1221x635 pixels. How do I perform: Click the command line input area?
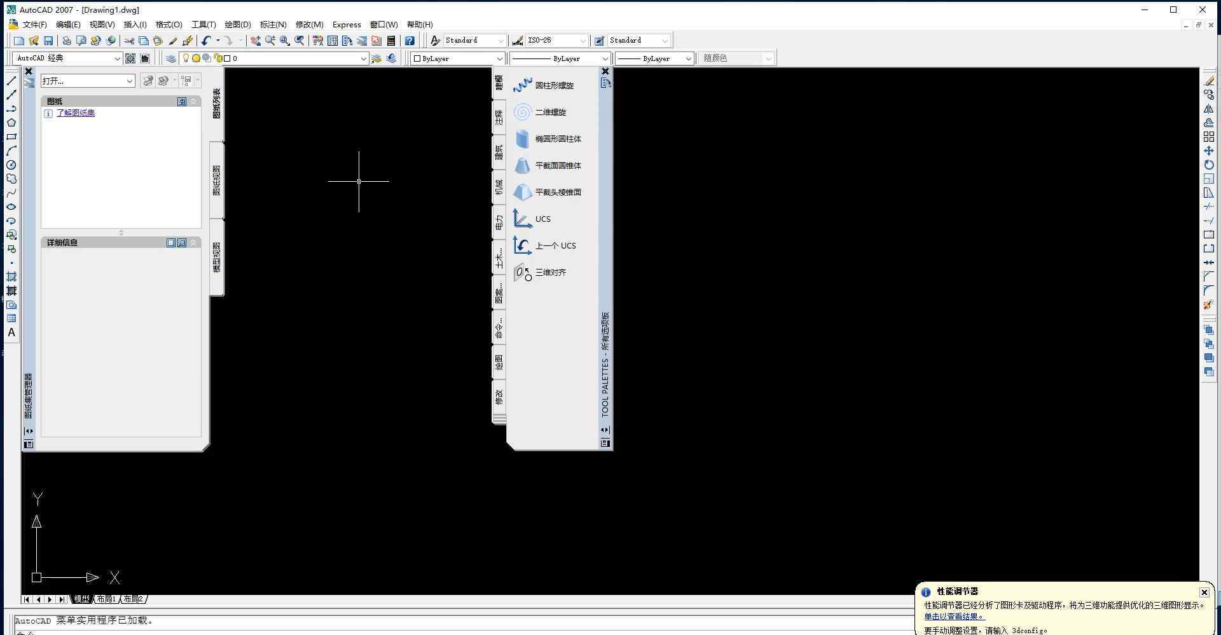tap(464, 632)
